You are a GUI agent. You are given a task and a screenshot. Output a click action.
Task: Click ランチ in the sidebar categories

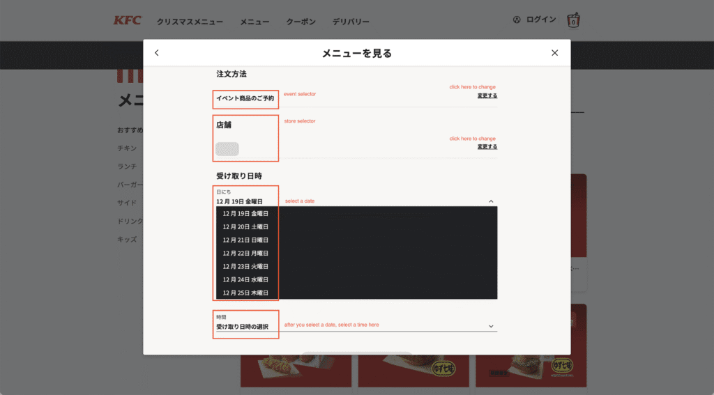pyautogui.click(x=127, y=166)
